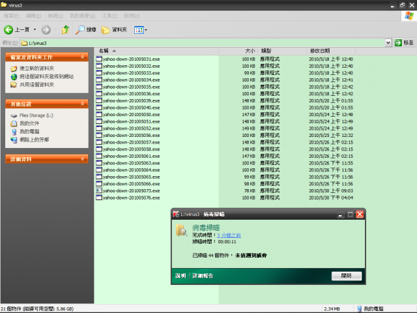Viewport: 417px width, 313px height.
Task: Toggle the Folders pane button
Action: pyautogui.click(x=114, y=29)
